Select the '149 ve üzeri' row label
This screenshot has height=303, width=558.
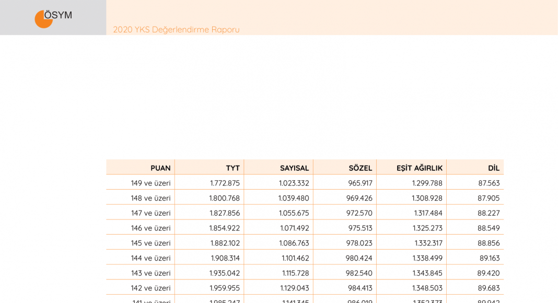click(x=151, y=183)
